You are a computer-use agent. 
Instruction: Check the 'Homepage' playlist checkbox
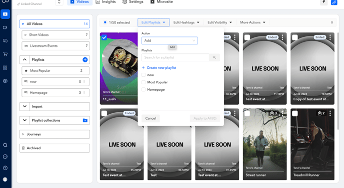143,90
